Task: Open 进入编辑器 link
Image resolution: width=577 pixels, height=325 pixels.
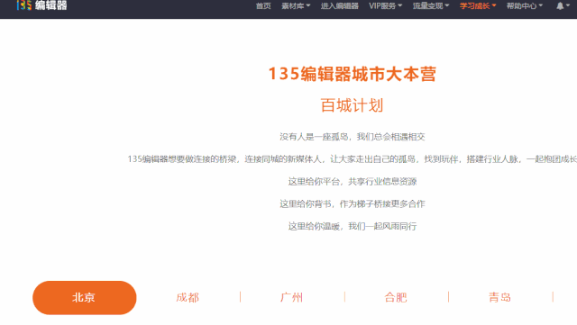Action: [339, 6]
